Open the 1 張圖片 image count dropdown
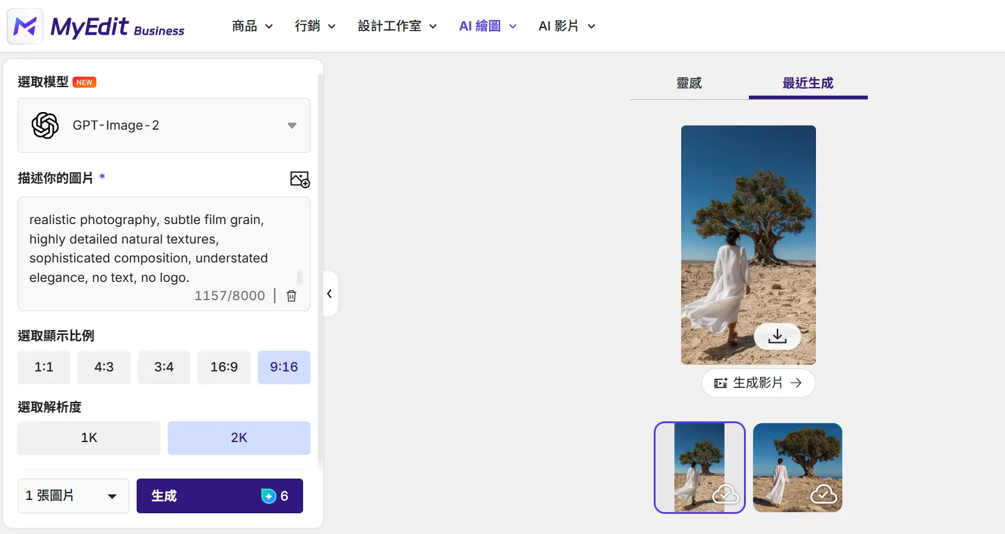 tap(73, 496)
